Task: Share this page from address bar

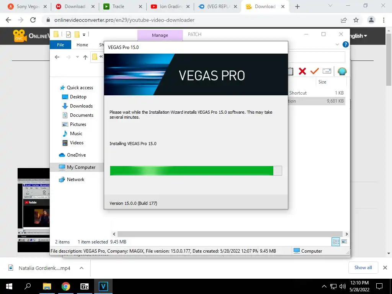Action: pyautogui.click(x=344, y=20)
